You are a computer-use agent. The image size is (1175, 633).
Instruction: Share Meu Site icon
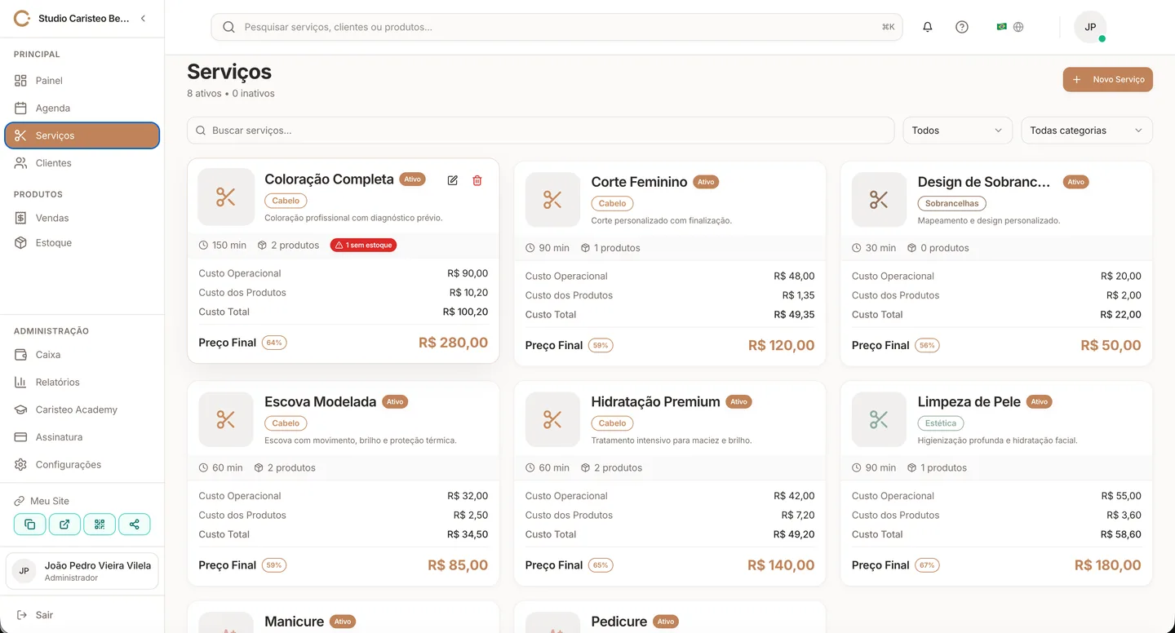pos(135,525)
